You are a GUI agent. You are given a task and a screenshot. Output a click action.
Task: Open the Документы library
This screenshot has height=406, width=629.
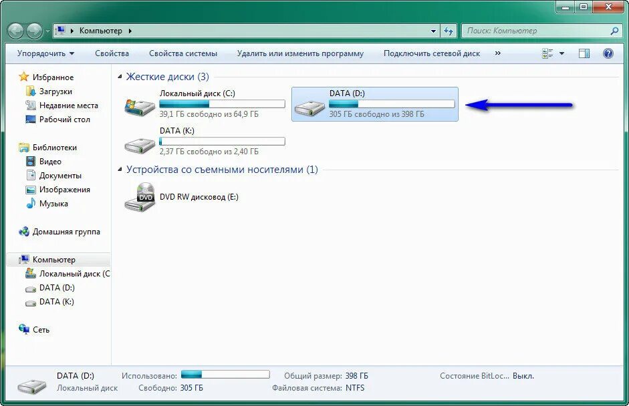tap(60, 176)
